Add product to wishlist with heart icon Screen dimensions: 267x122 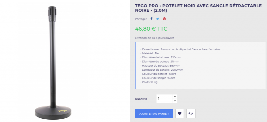tap(180, 113)
